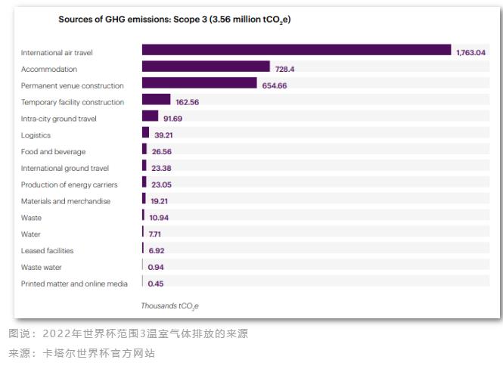This screenshot has width=503, height=372.
Task: Select the 728.4 data label
Action: 284,70
